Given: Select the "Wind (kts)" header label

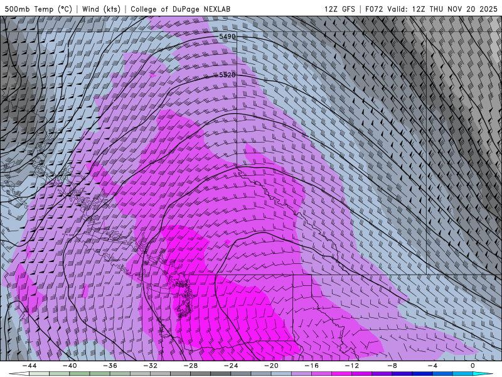Looking at the screenshot, I should click(x=101, y=9).
